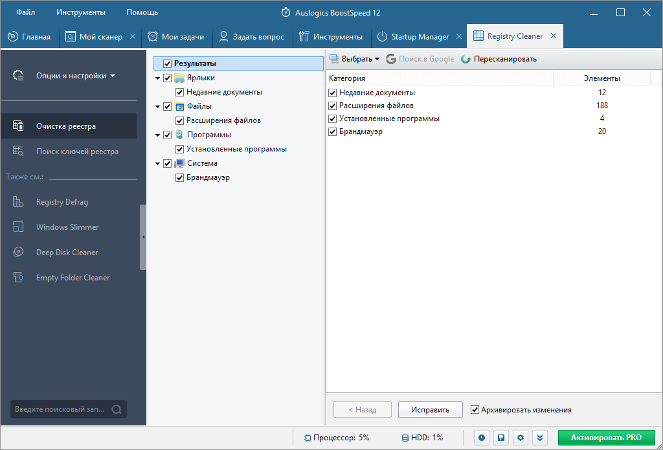Switch to the Мой сканер tab
Screen dimensions: 663x450
click(x=100, y=37)
